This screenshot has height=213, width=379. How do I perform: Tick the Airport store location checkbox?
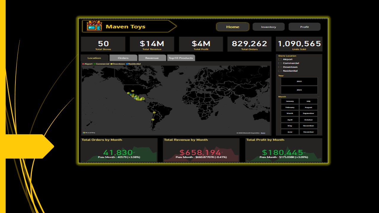click(280, 59)
